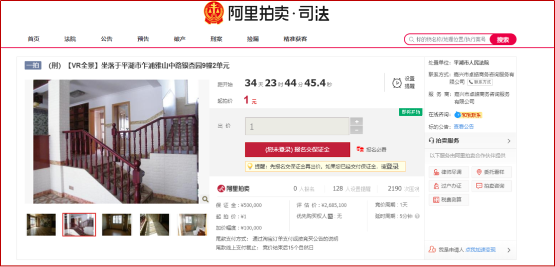Open the 拍卖咨询 consultation service
The width and height of the screenshot is (555, 267).
491,186
